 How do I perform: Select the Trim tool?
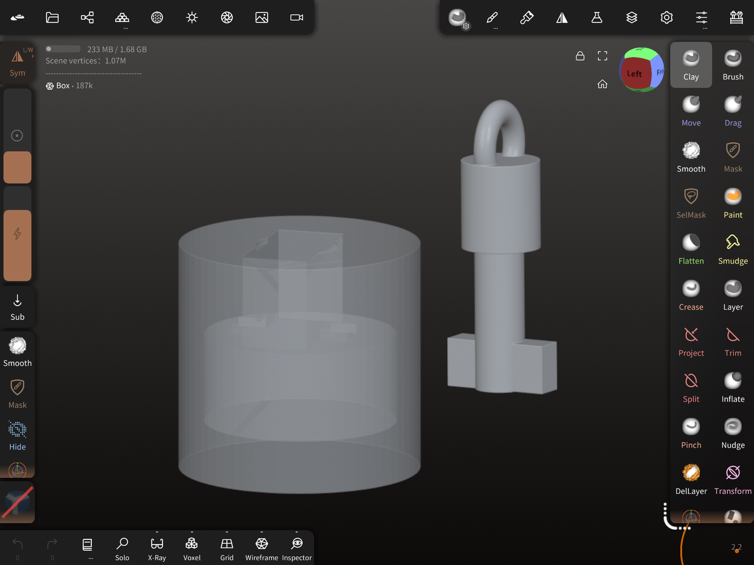(733, 340)
